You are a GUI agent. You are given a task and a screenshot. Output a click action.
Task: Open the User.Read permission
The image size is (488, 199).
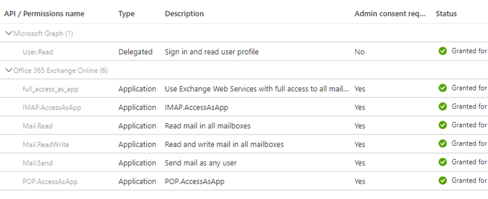(x=38, y=52)
